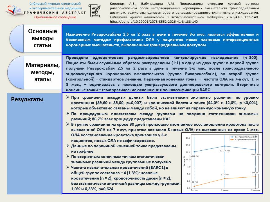Click the bullet arrow before 'При сравнении исходных данных'
The height and width of the screenshot is (202, 270).
click(x=68, y=97)
